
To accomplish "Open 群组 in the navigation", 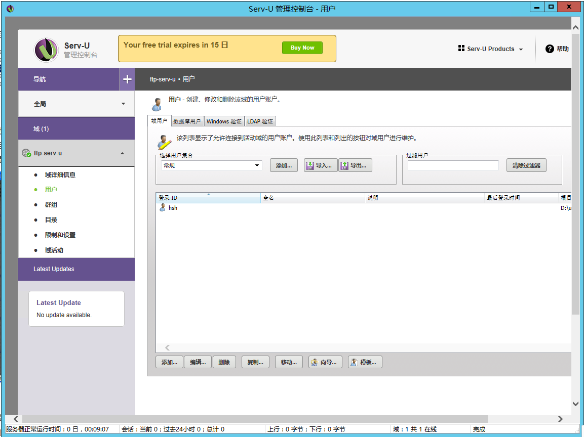I will tap(51, 204).
